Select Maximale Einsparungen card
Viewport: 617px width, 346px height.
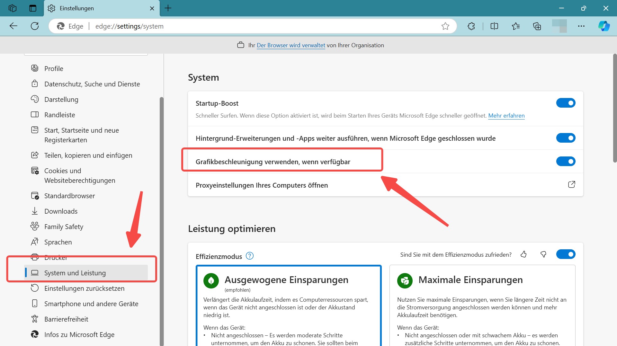click(x=482, y=306)
